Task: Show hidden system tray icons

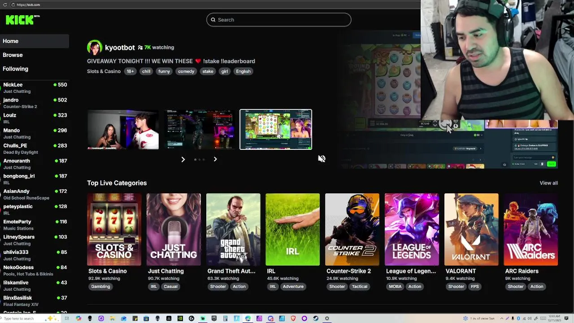Action: tap(502, 318)
